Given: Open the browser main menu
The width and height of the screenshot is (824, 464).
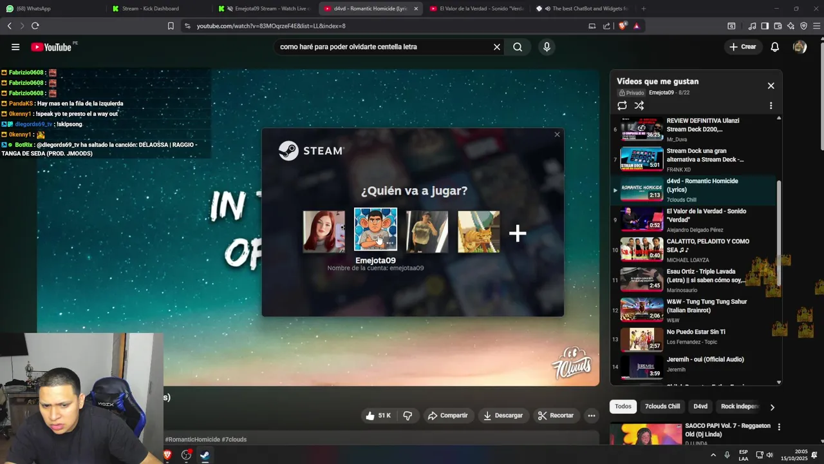Looking at the screenshot, I should pos(816,26).
